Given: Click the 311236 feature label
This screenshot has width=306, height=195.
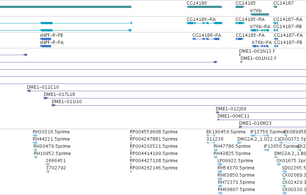Looking at the screenshot, I should (x=215, y=139).
